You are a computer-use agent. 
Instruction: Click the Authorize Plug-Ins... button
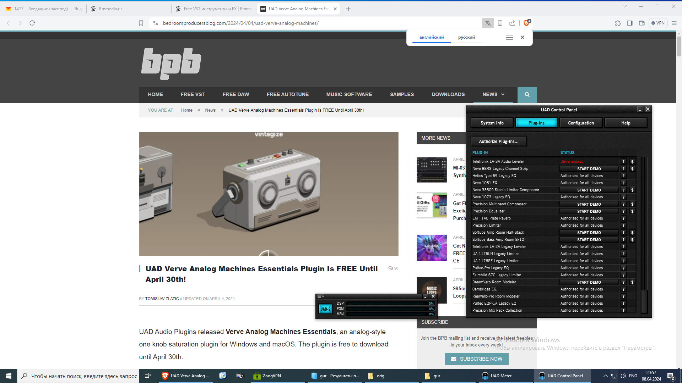click(x=498, y=141)
